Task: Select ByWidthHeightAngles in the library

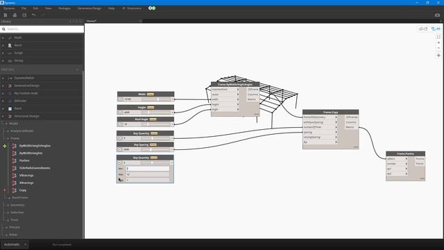Action: tap(35, 146)
